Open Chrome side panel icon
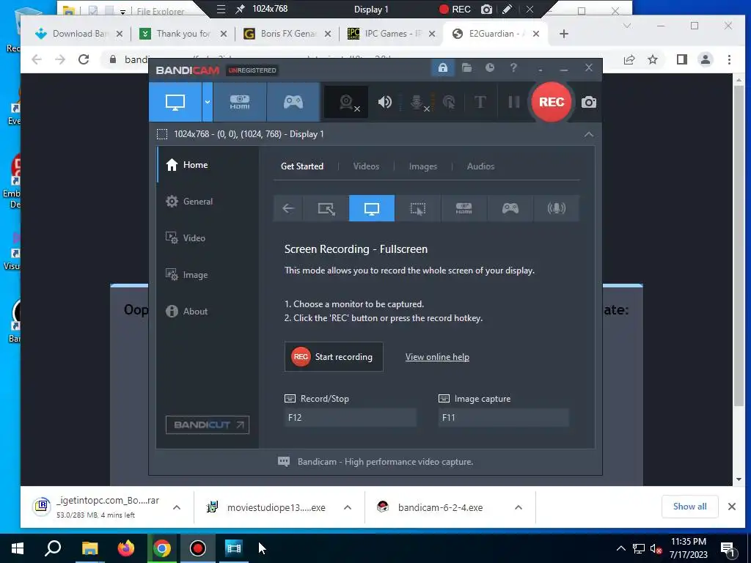 point(681,59)
